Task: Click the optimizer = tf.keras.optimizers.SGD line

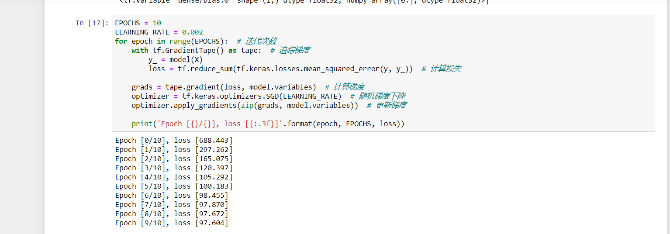Action: click(x=269, y=96)
